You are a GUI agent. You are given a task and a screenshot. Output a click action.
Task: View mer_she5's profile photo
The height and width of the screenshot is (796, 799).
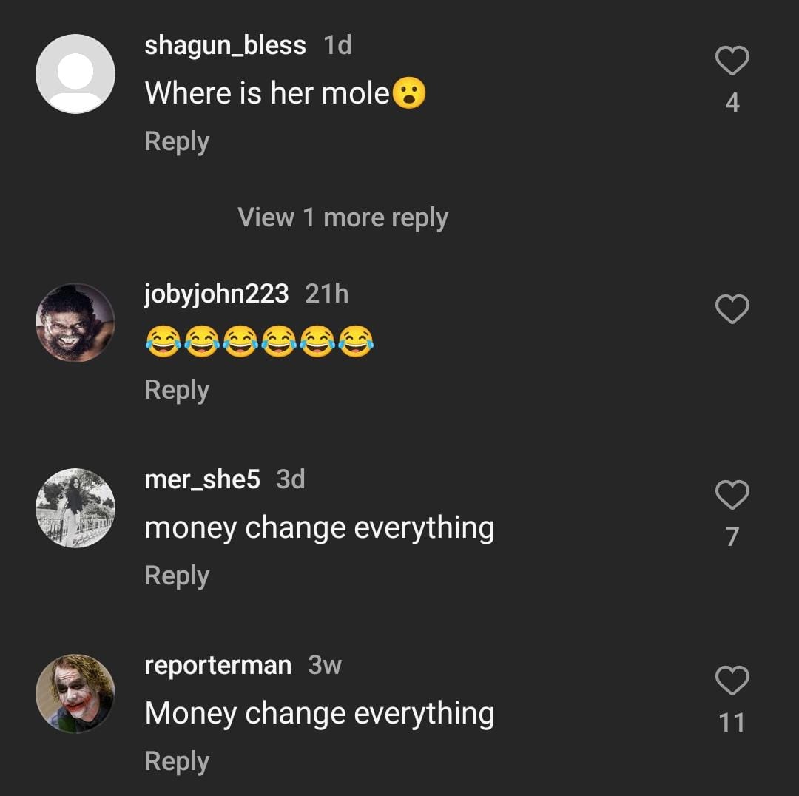[x=75, y=508]
